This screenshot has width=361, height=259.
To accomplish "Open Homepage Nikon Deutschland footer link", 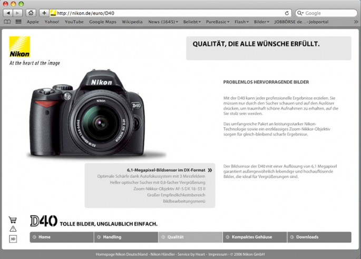I will 122,254.
